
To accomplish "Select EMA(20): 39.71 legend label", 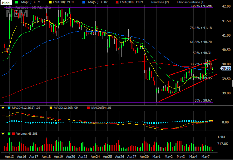I will coord(30,2).
